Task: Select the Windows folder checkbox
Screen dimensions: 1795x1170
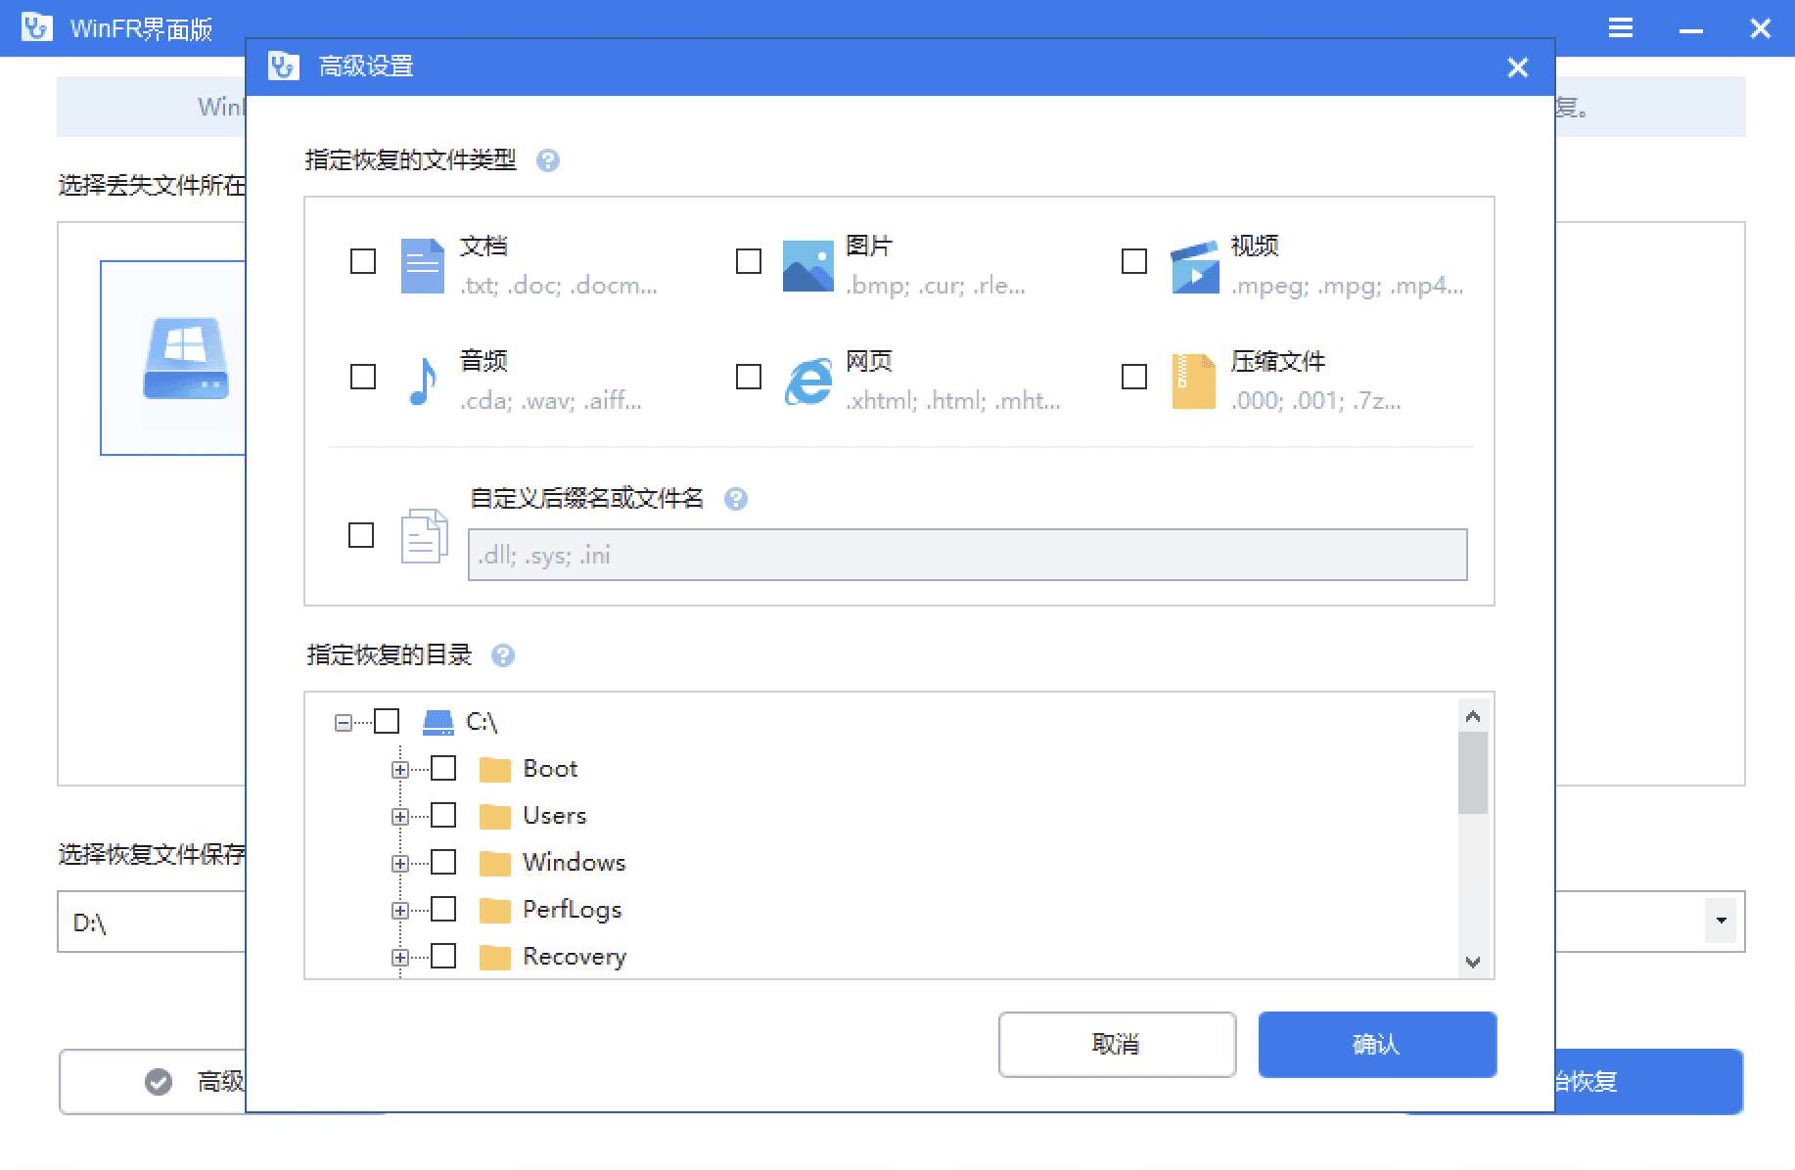Action: 444,862
